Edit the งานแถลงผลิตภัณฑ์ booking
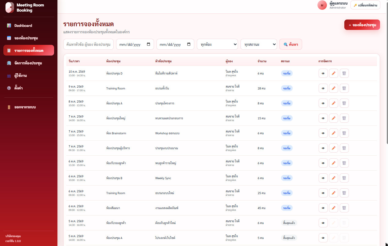This screenshot has height=246, width=388. (x=334, y=208)
